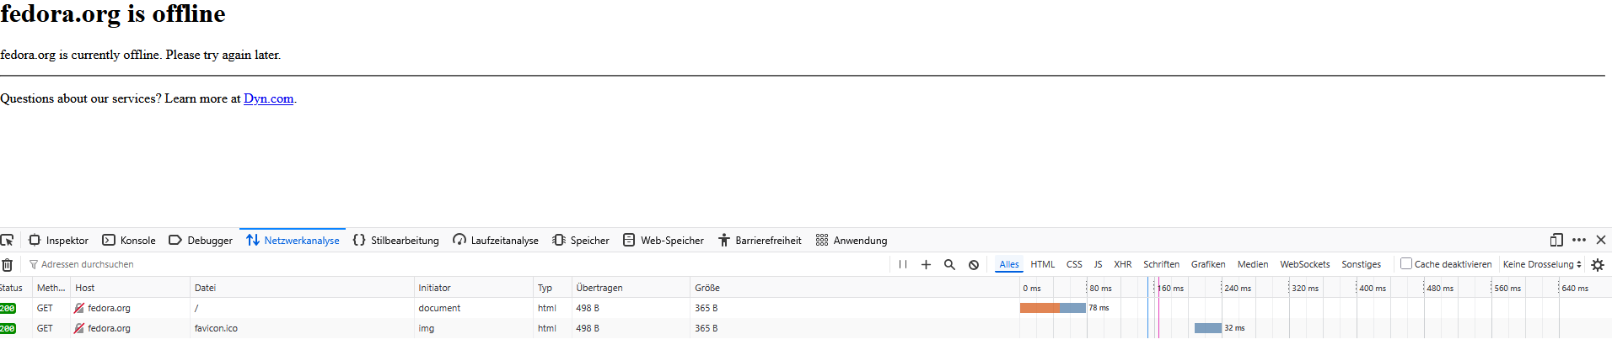Click insecure lock icon on document row
1612x350 pixels.
tap(79, 308)
